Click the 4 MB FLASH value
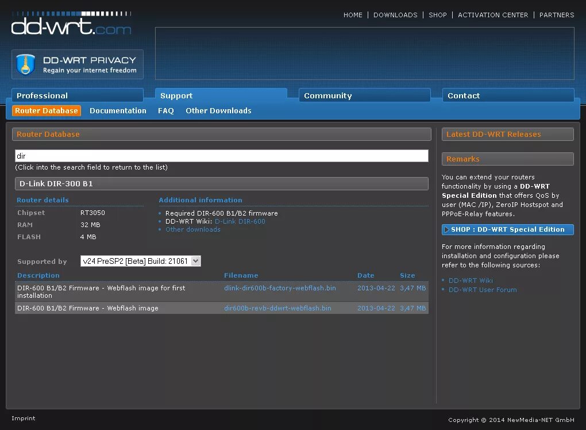This screenshot has width=586, height=430. coord(88,237)
